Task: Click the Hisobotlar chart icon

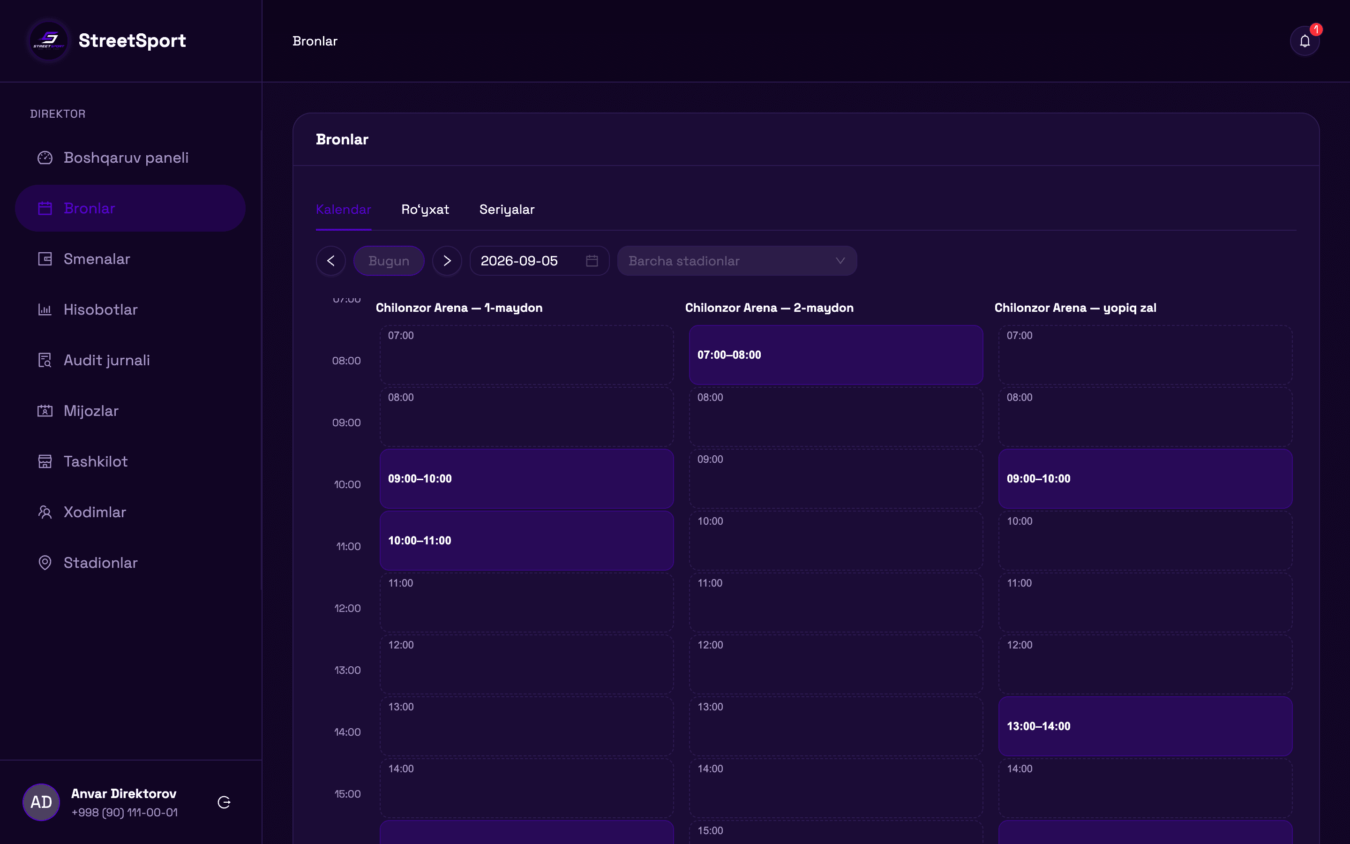Action: (45, 310)
